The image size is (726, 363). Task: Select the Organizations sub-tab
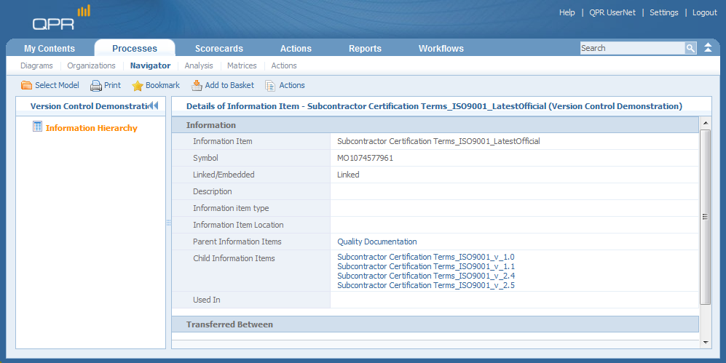pyautogui.click(x=91, y=65)
